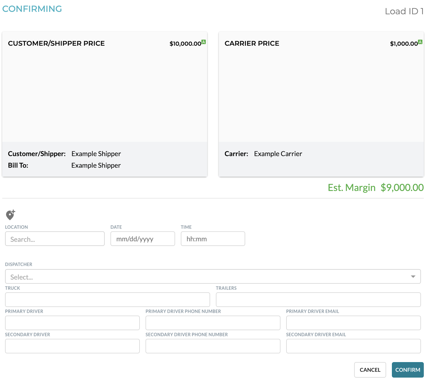Click the SECONDARY DRIVER PHONE NUMBER field
This screenshot has width=426, height=380.
click(212, 346)
